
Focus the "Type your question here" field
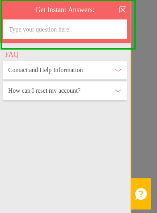pyautogui.click(x=65, y=29)
